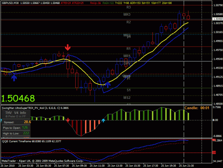The width and height of the screenshot is (223, 168).
Task: Click 1.49330 on the price axis
Action: [218, 68]
